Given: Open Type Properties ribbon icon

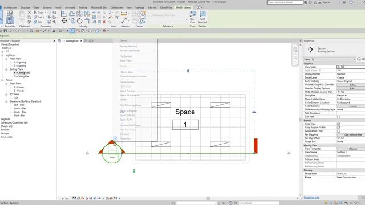Looking at the screenshot, I should pos(10,14).
